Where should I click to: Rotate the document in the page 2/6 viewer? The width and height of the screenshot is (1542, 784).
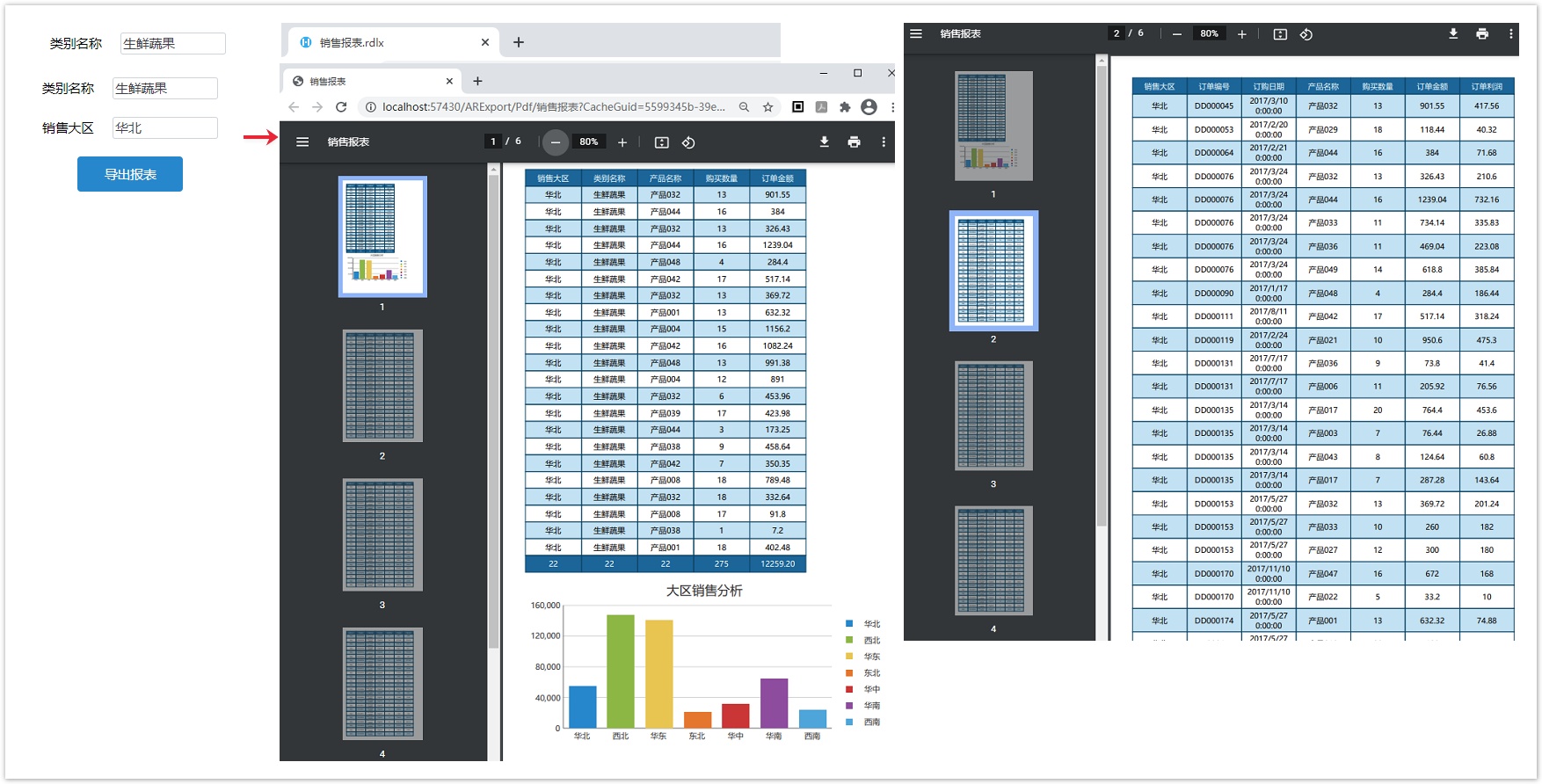[1306, 34]
